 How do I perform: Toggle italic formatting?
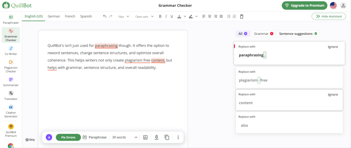[166, 16]
